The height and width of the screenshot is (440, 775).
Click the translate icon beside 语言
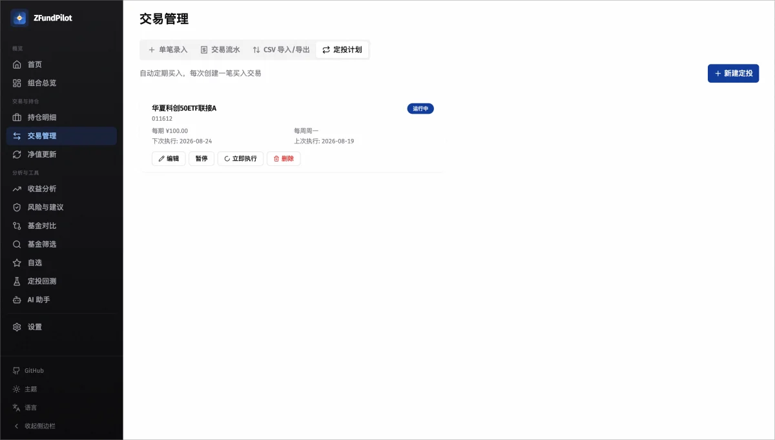coord(16,408)
